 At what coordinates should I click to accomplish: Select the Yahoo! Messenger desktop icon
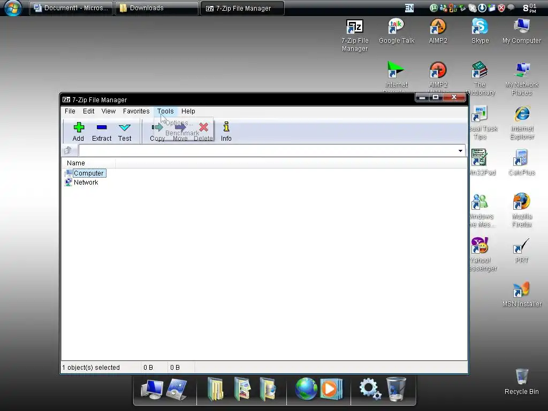482,254
